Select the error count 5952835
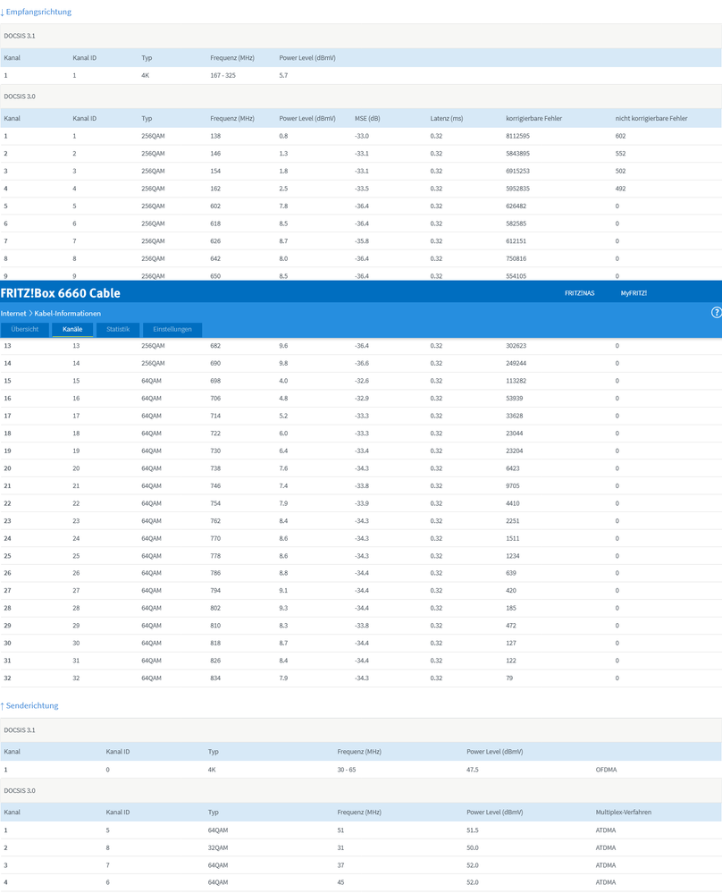 click(x=517, y=189)
